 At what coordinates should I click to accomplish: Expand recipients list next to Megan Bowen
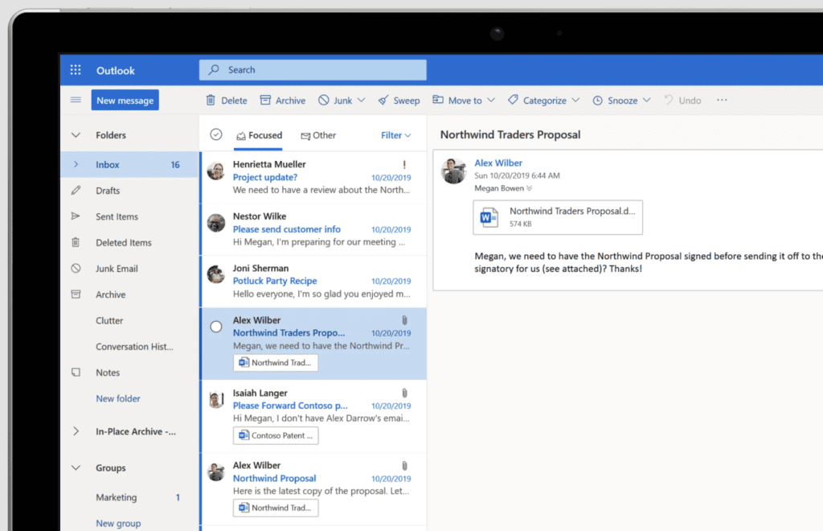tap(529, 188)
